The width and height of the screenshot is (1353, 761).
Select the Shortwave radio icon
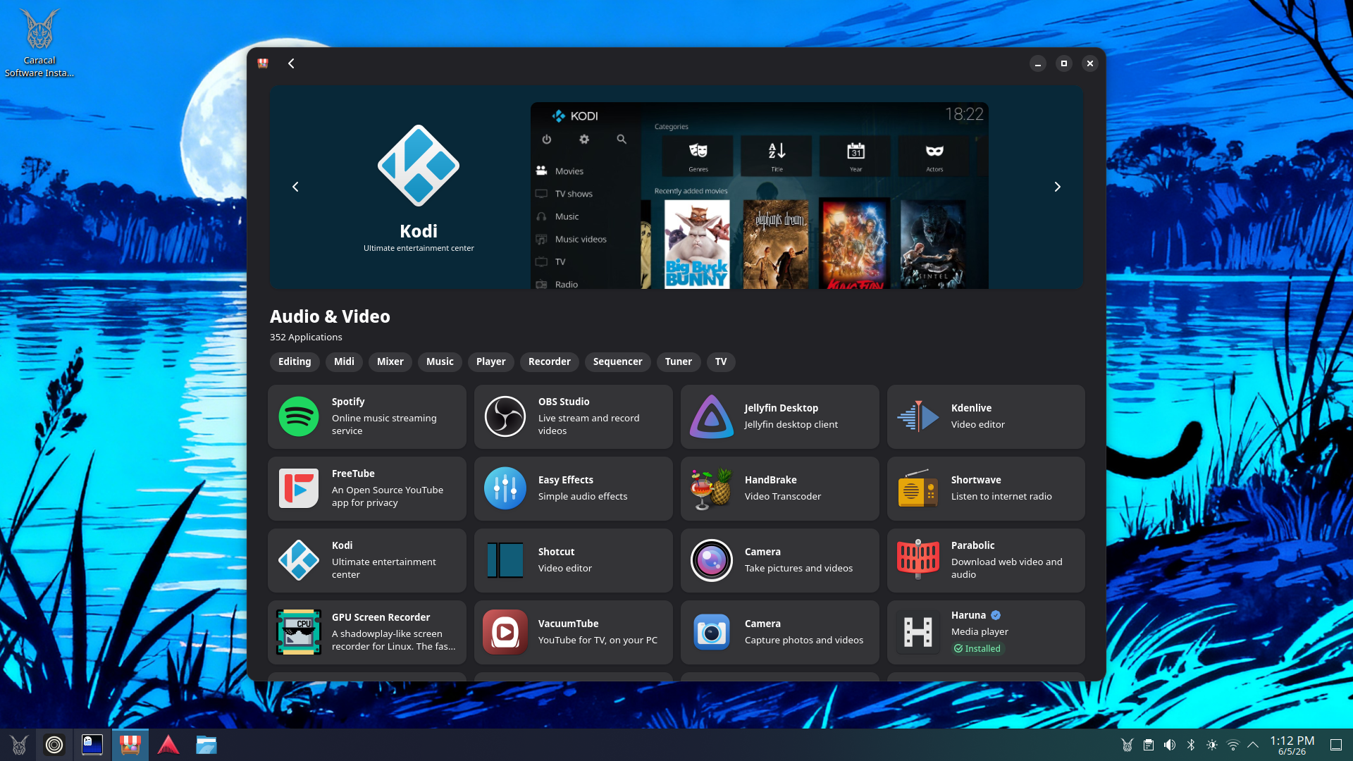tap(918, 488)
